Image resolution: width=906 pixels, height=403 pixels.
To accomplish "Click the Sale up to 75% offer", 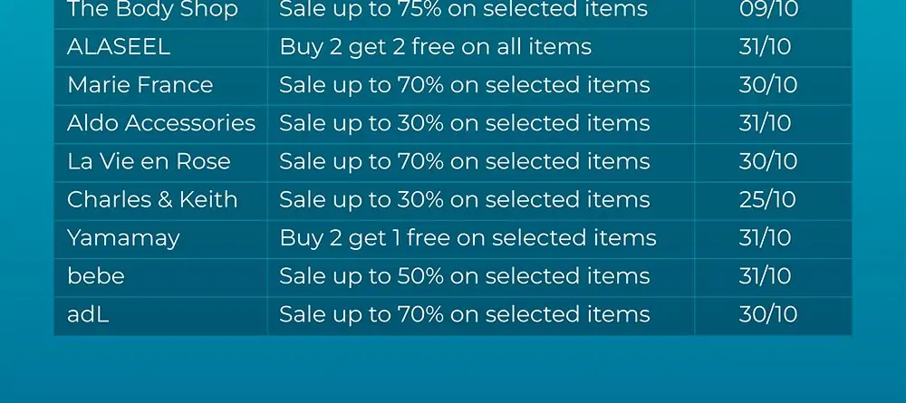I will [463, 10].
